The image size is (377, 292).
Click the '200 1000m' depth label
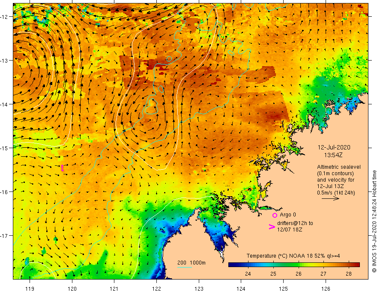coord(191,263)
